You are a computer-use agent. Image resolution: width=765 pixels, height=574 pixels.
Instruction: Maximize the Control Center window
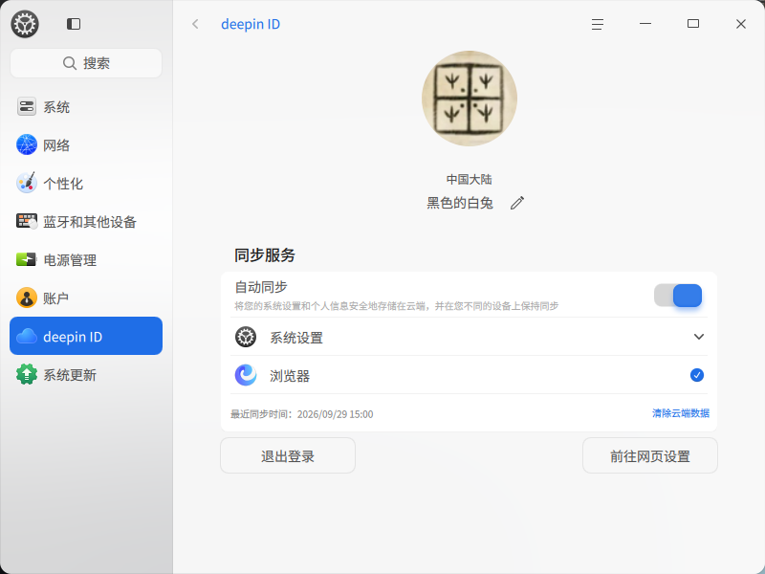(693, 23)
